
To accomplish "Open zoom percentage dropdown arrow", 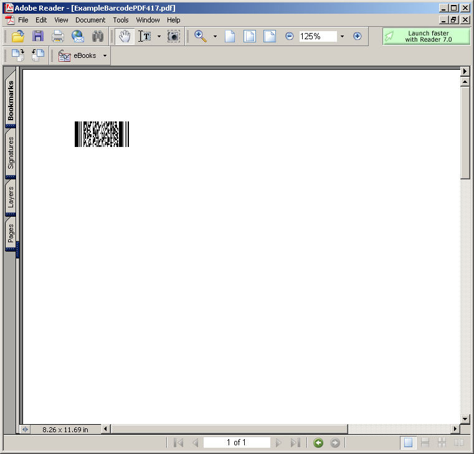I will 342,36.
